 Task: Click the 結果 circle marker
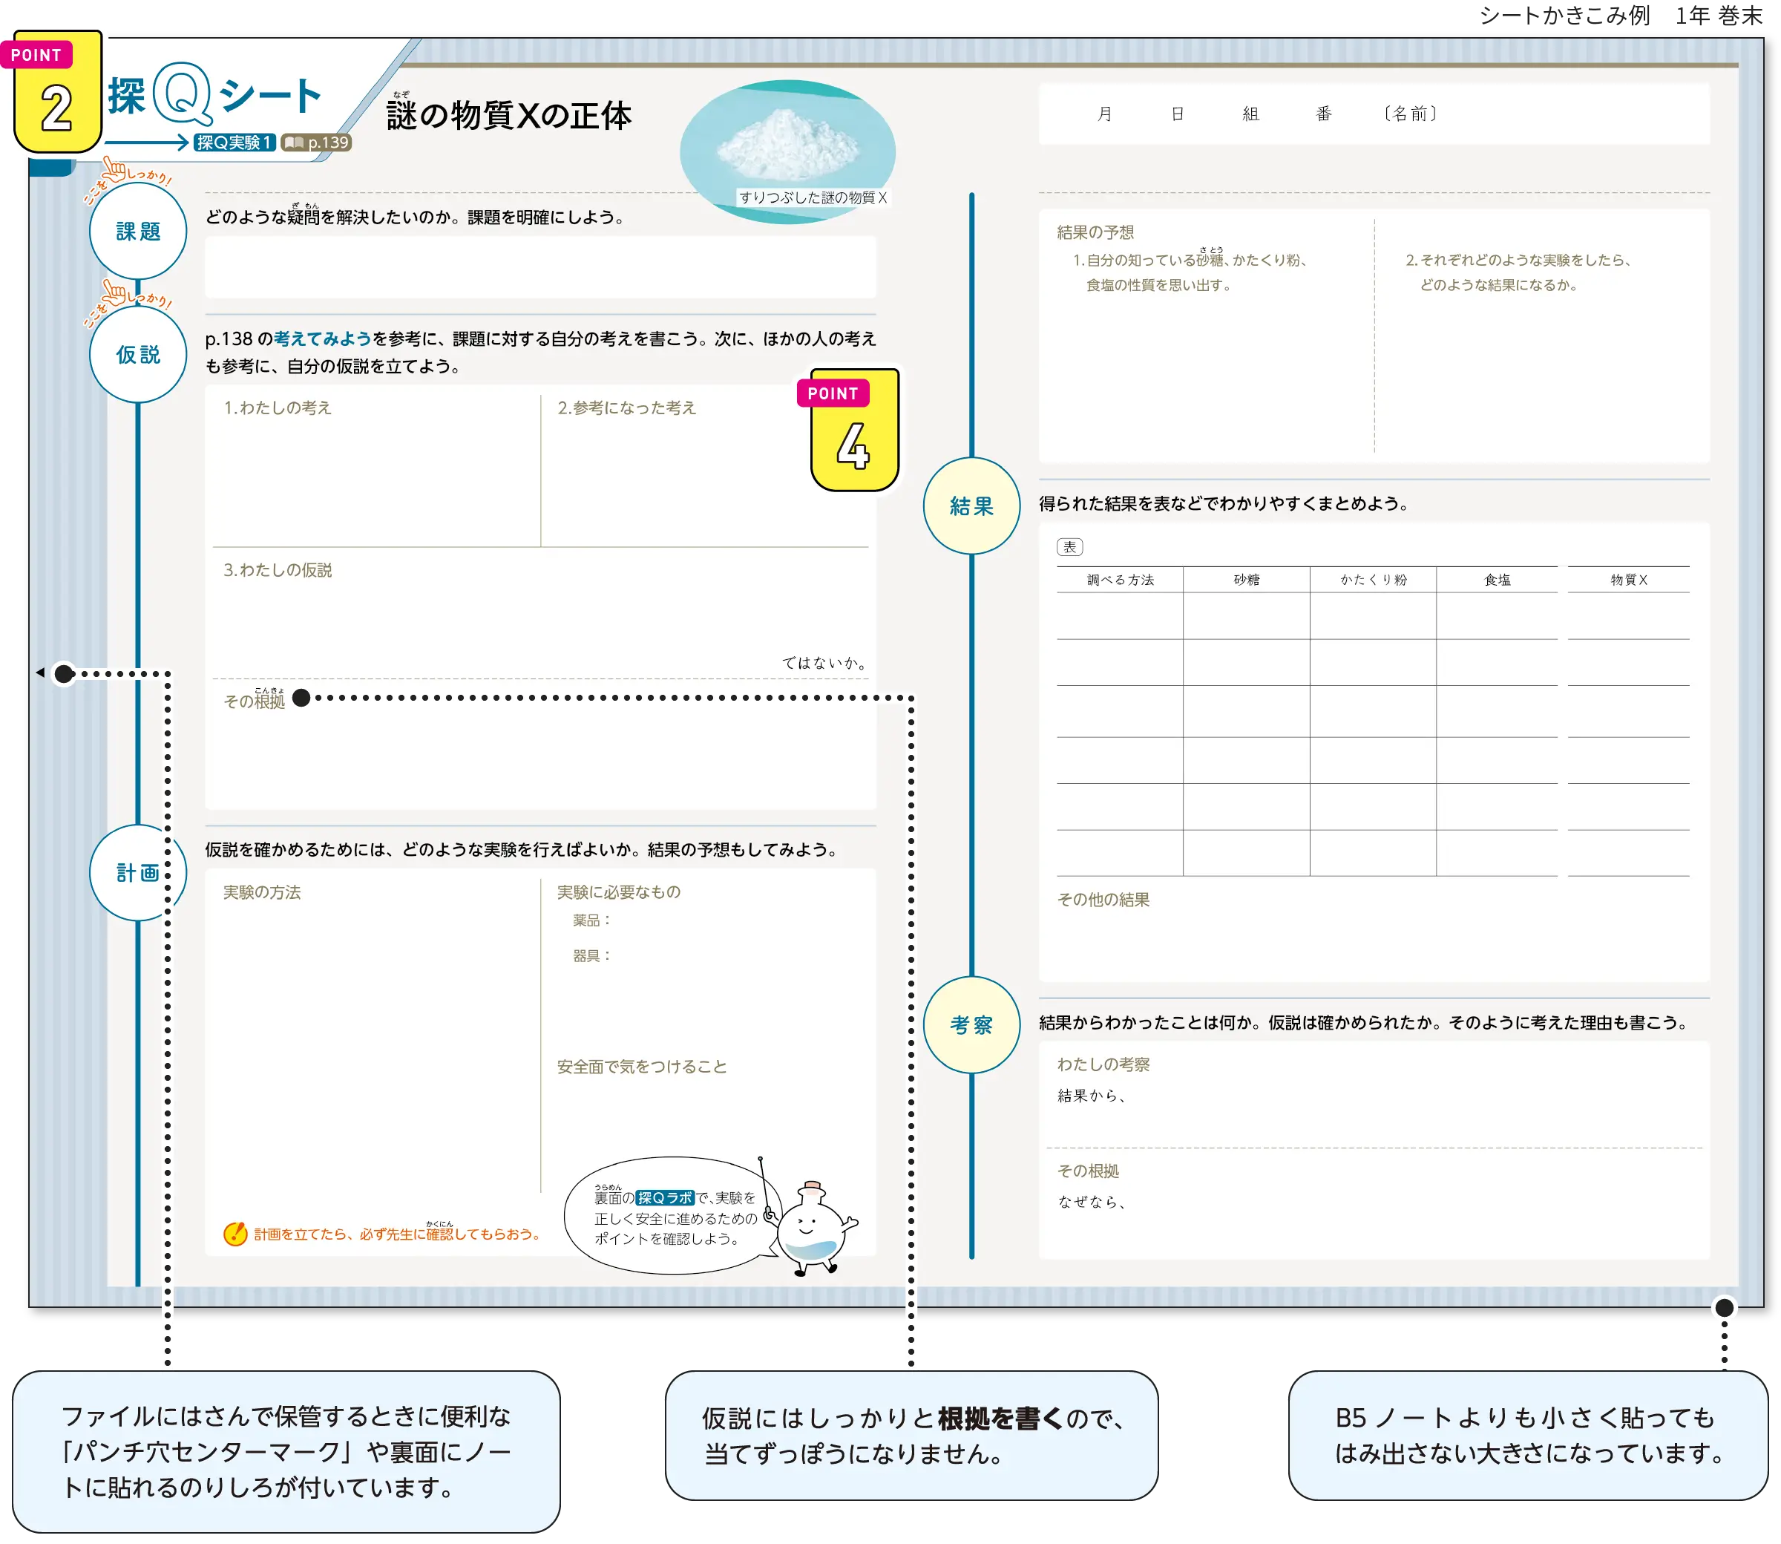coord(971,506)
